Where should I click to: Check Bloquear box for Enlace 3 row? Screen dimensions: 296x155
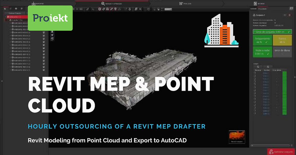[x=255, y=79]
